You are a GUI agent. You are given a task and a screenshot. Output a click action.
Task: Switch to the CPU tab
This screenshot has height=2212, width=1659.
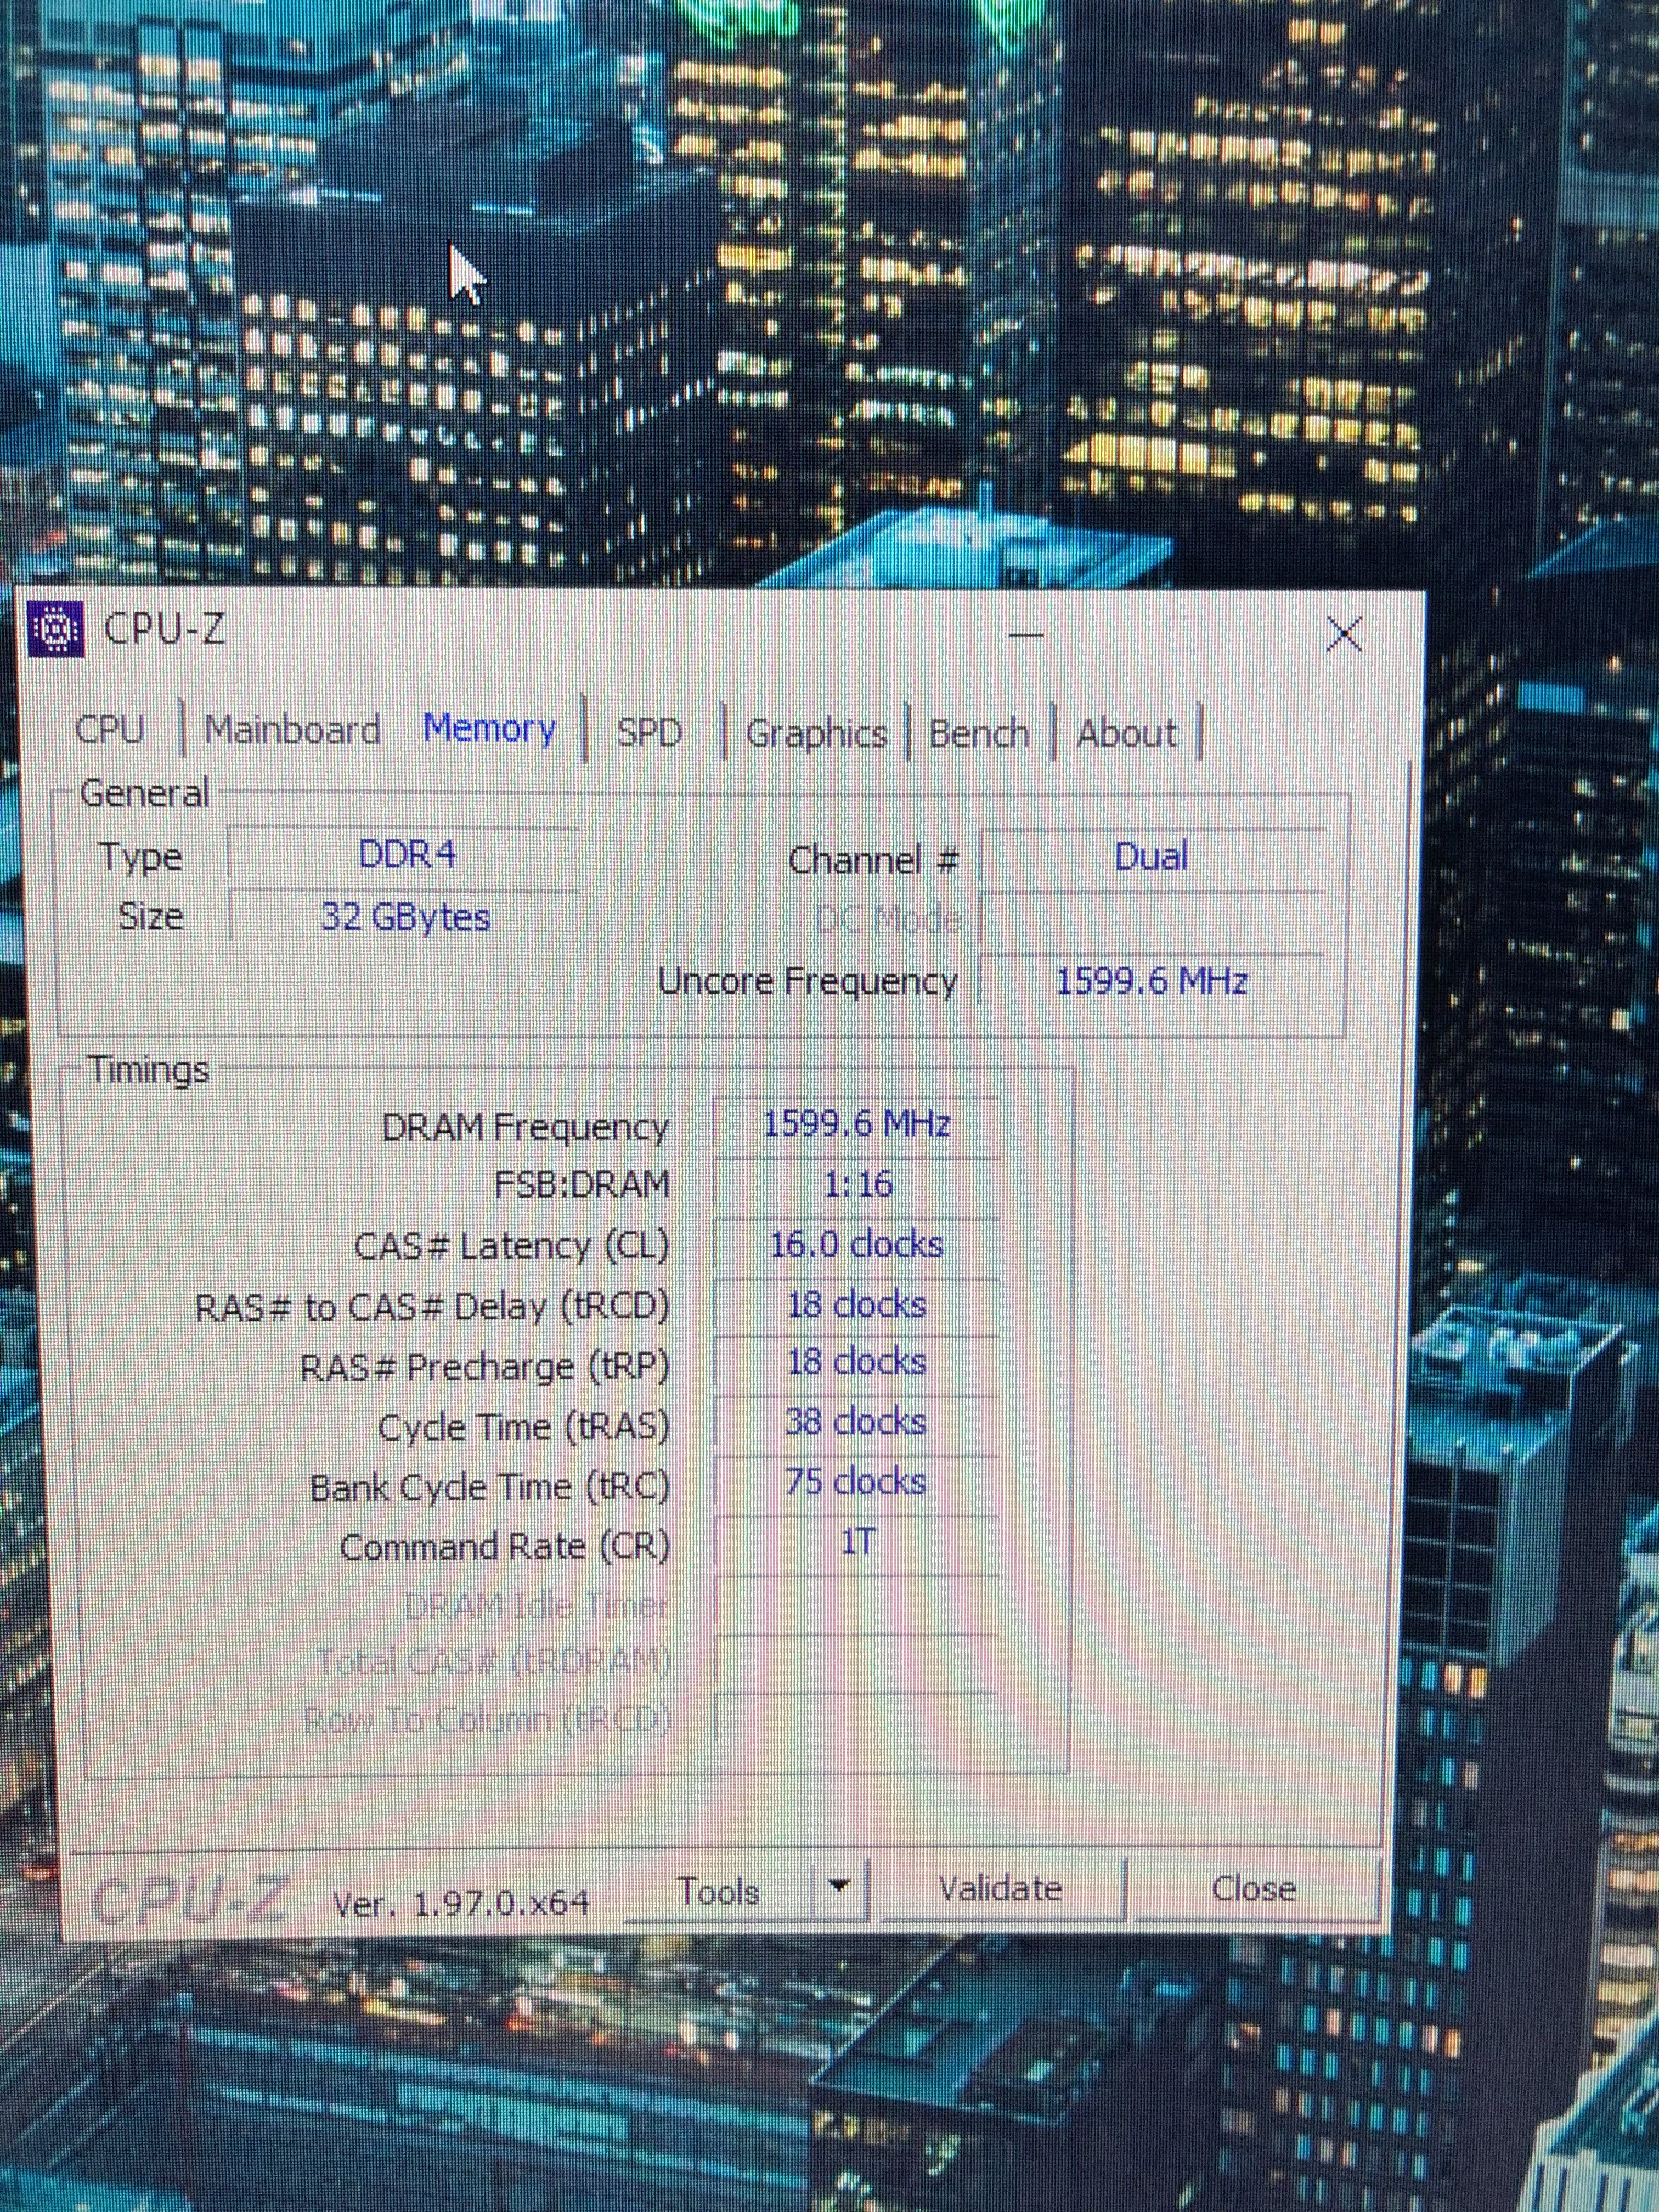[110, 730]
